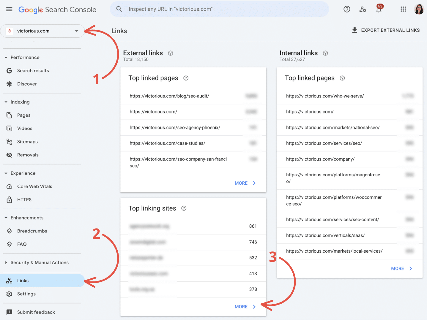Click the FAQ layers icon
The width and height of the screenshot is (427, 320).
point(9,244)
